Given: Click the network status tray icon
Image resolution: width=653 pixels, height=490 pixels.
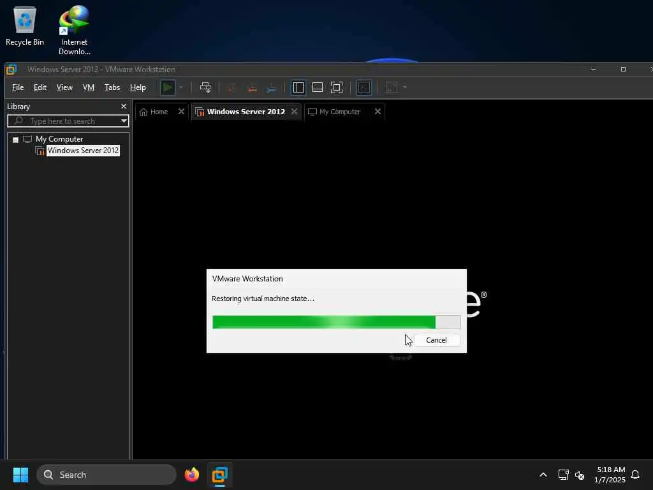Looking at the screenshot, I should click(563, 475).
